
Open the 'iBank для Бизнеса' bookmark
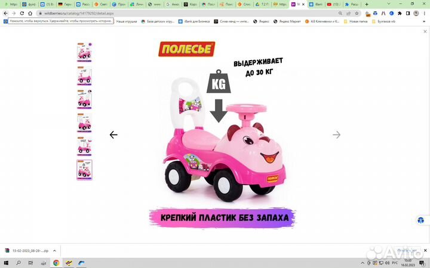pos(194,21)
